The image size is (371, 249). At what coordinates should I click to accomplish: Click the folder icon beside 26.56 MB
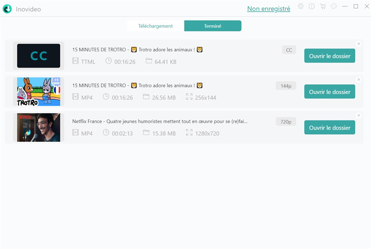point(146,97)
